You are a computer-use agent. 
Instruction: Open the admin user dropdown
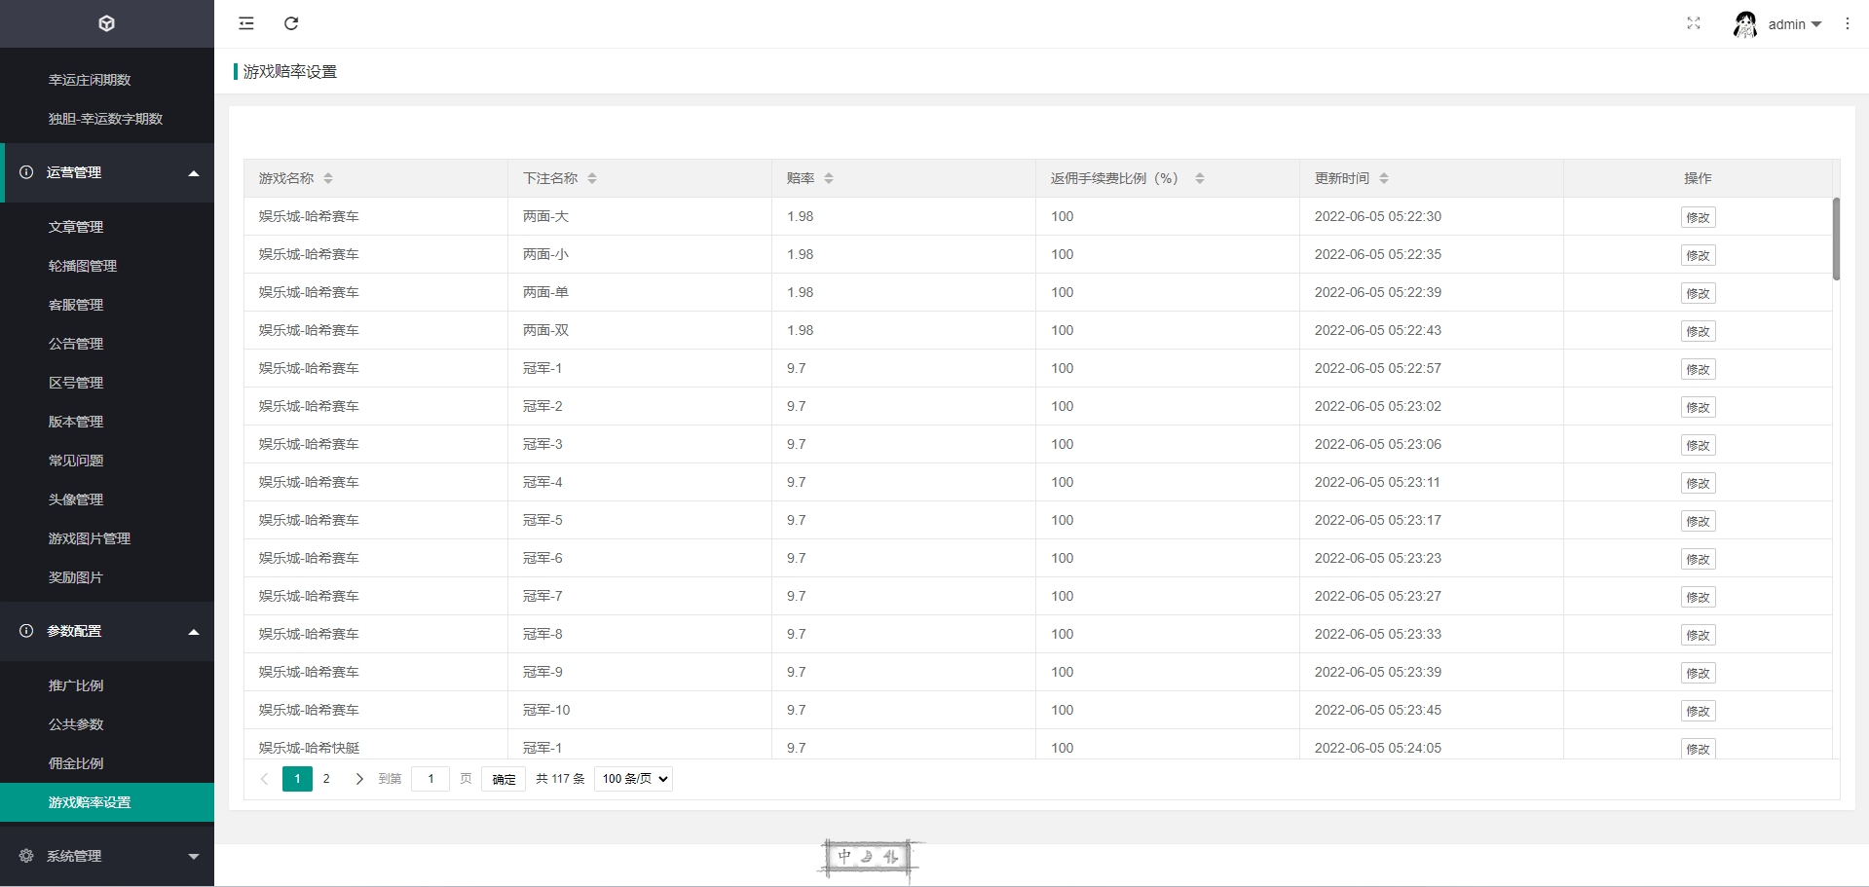pyautogui.click(x=1794, y=24)
